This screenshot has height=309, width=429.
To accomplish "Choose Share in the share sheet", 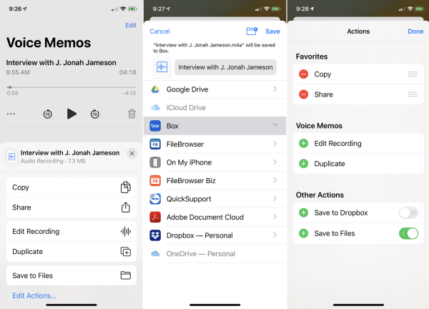I will 71,207.
